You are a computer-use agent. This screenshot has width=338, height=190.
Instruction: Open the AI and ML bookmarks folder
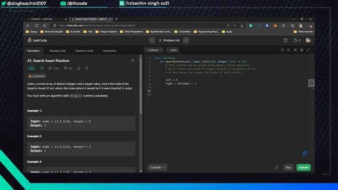coord(73,32)
